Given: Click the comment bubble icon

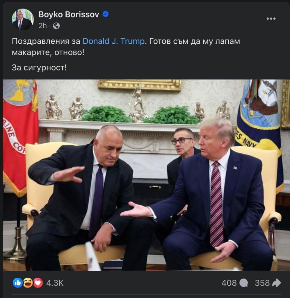Looking at the screenshot, I should pos(243,283).
